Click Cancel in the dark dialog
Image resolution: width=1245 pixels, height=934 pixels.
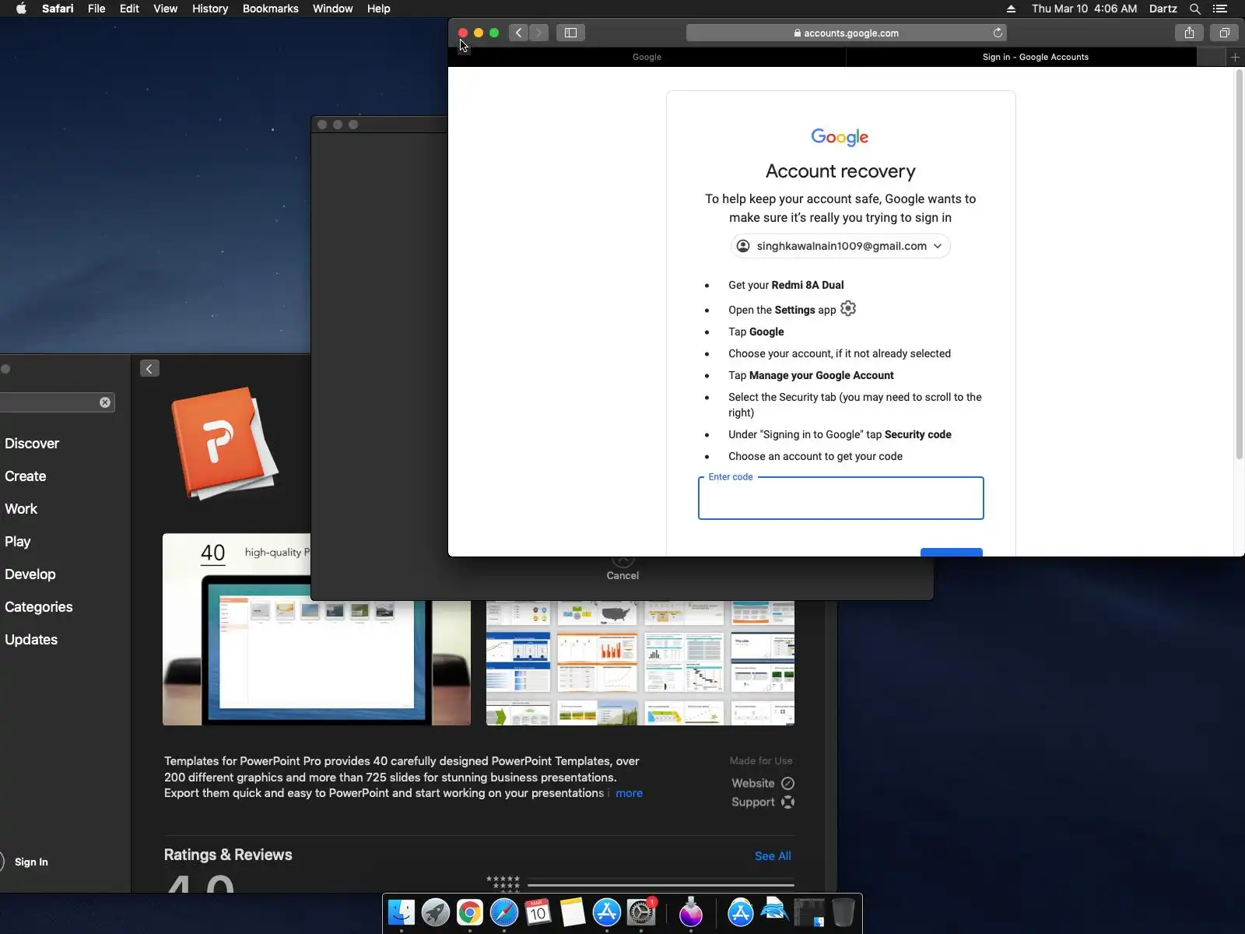pyautogui.click(x=622, y=575)
